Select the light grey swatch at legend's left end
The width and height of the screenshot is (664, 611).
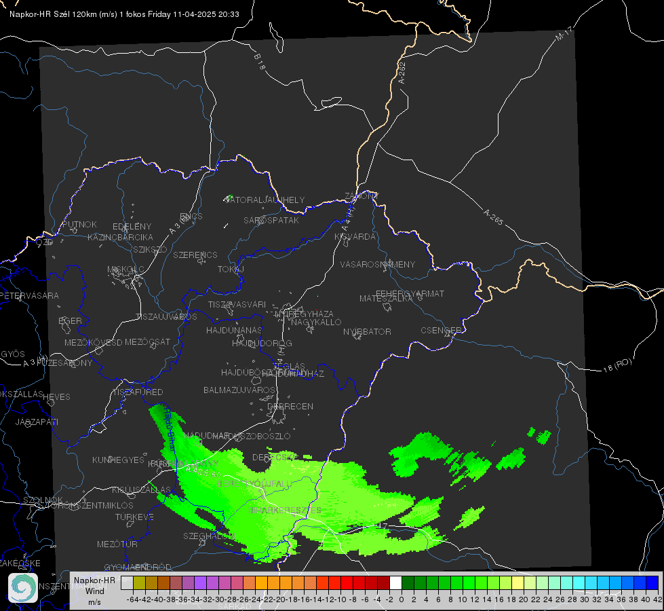coord(127,583)
